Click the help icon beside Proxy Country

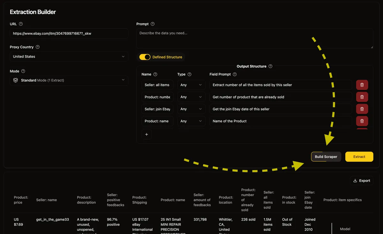click(x=38, y=47)
